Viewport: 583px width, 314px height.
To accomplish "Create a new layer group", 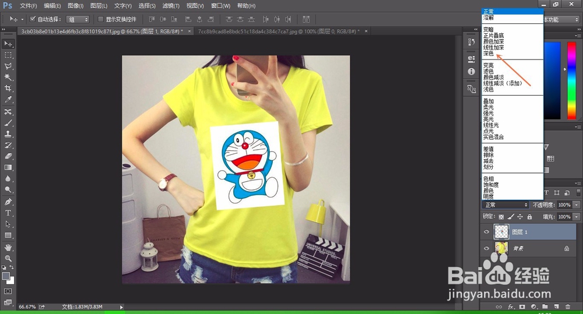I will click(x=545, y=307).
